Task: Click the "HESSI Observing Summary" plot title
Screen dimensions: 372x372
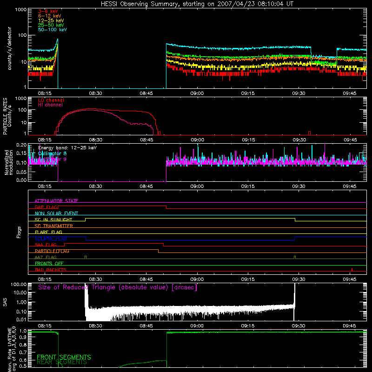Action: (x=197, y=4)
